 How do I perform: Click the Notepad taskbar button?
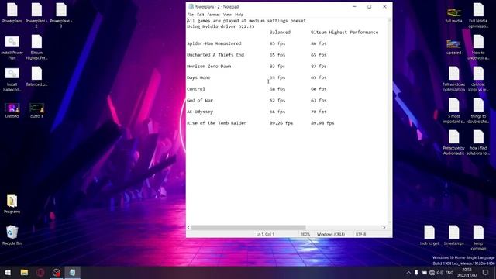pos(72,273)
